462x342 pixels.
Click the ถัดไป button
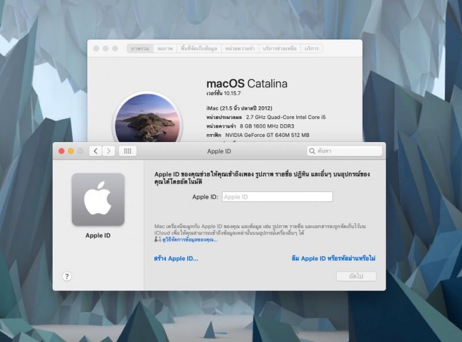click(356, 276)
